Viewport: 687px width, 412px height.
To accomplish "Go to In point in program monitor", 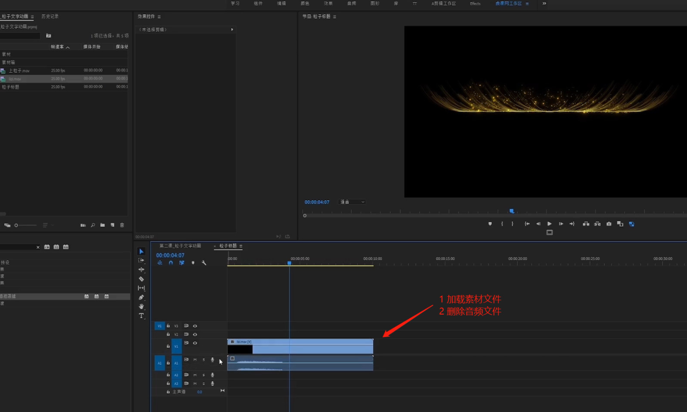I will pos(527,224).
